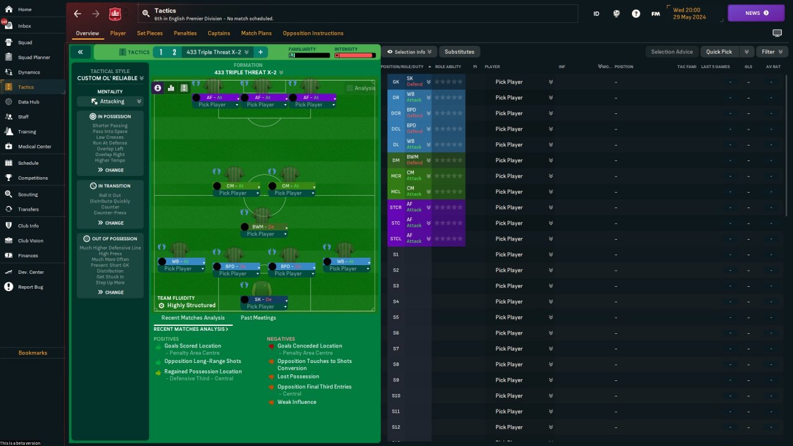Click the purple NEWS button

pyautogui.click(x=756, y=13)
